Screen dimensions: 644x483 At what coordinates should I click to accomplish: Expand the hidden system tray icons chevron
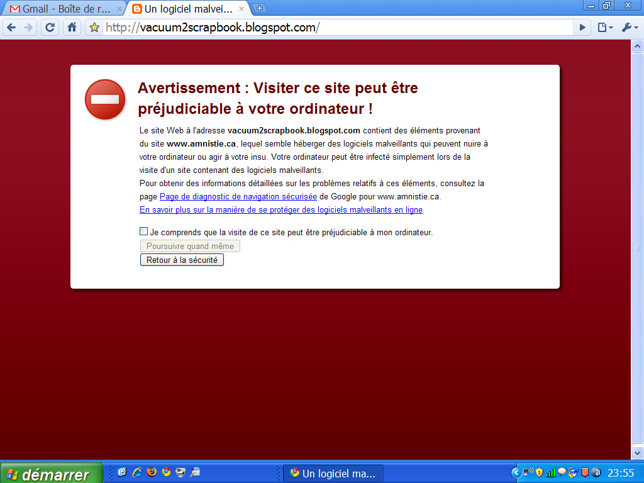(x=516, y=472)
